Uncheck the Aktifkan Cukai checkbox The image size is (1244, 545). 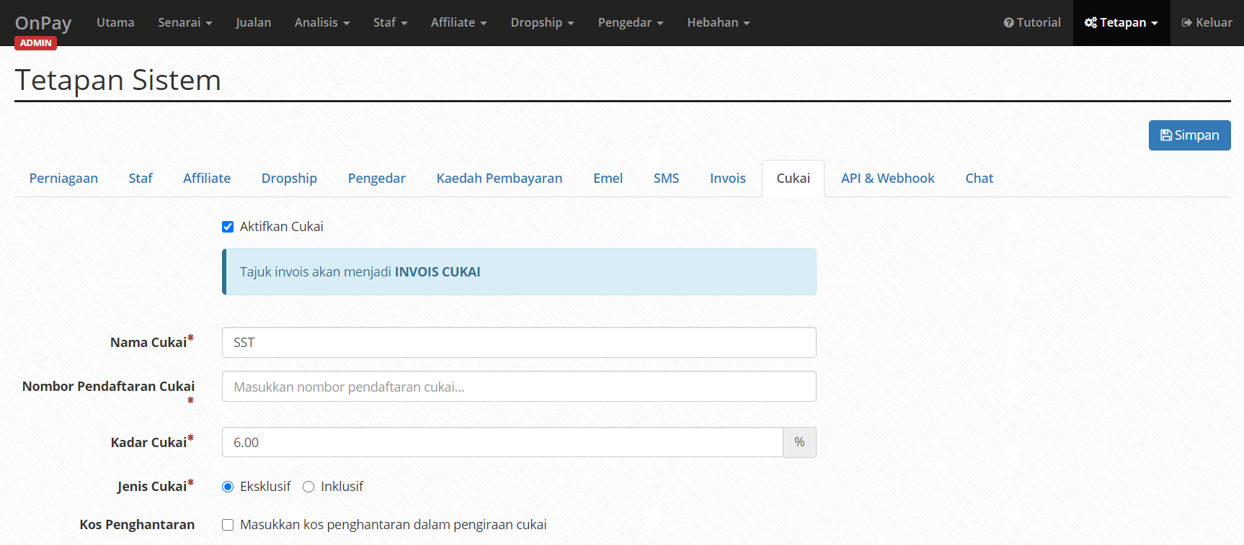click(x=228, y=227)
